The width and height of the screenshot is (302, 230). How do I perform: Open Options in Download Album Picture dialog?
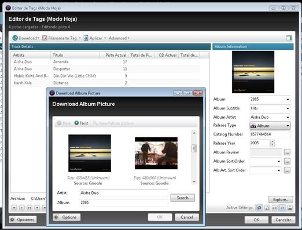tap(67, 217)
